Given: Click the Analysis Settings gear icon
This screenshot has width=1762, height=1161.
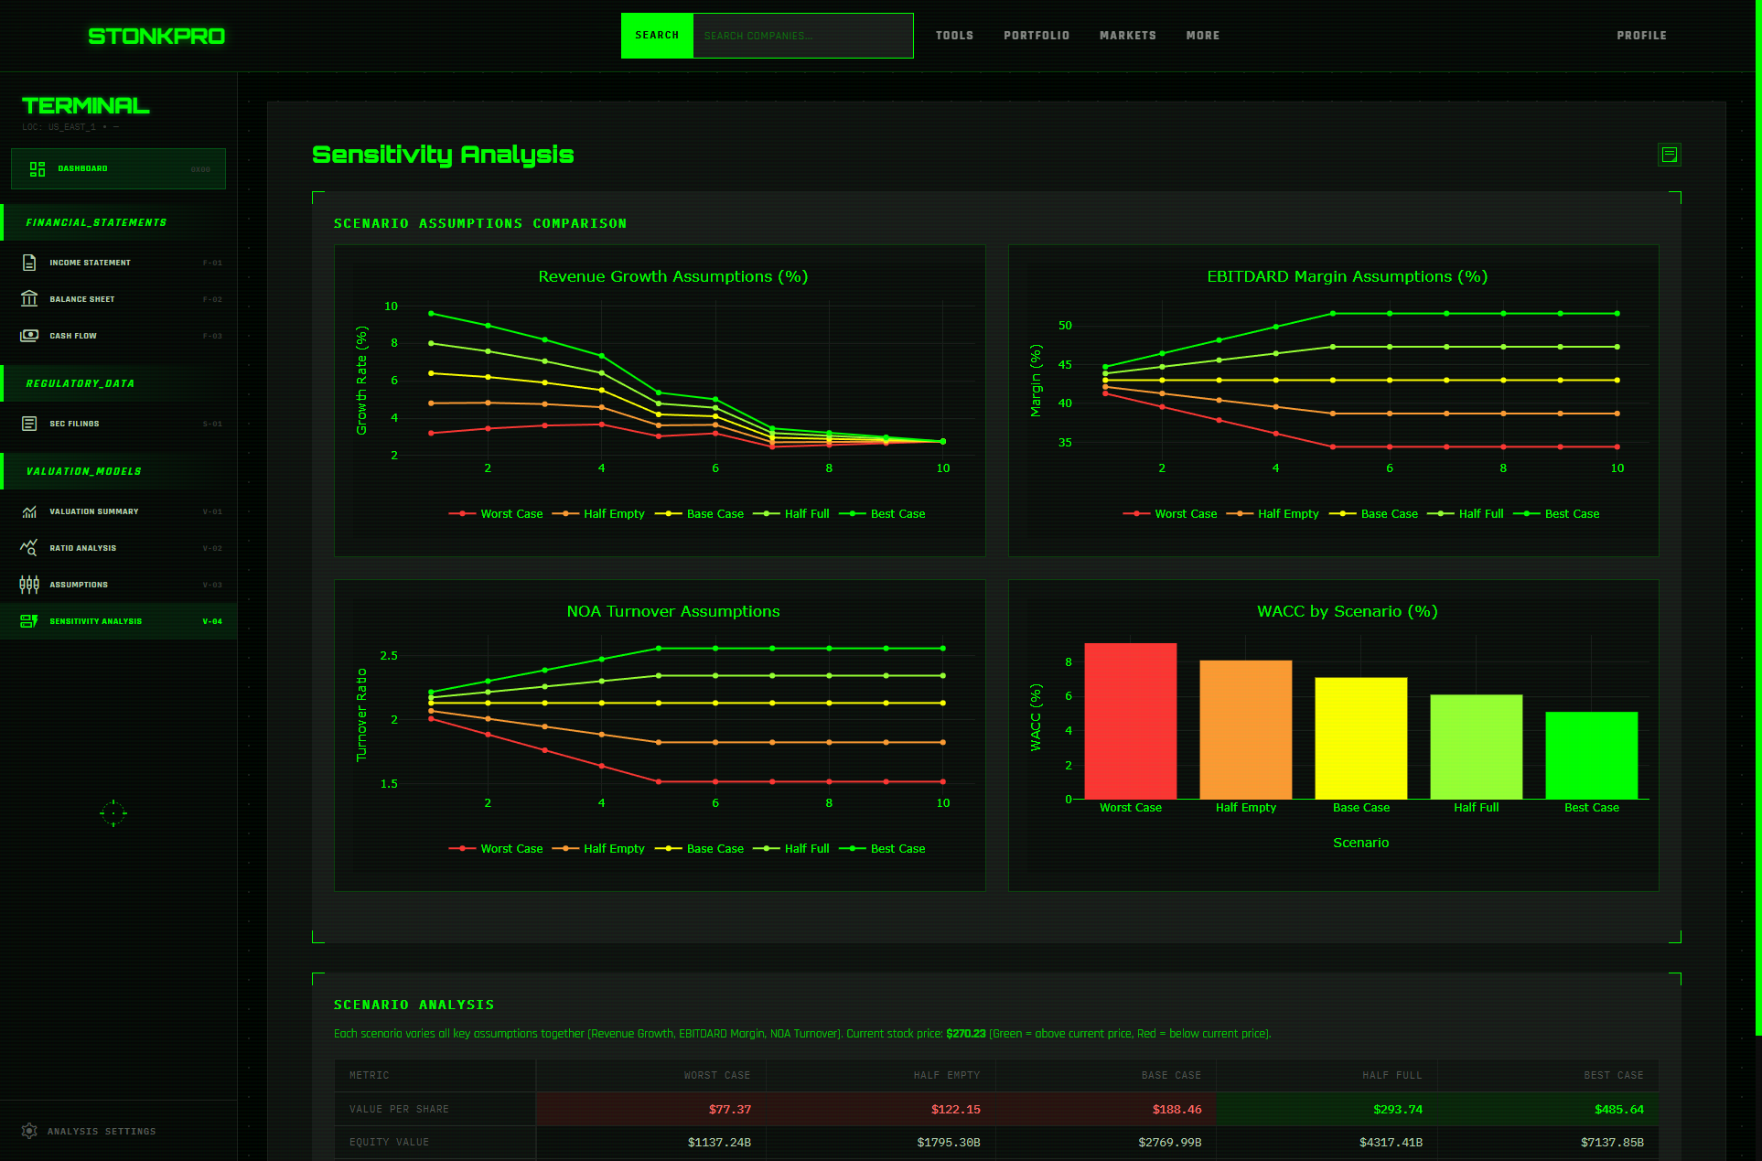Looking at the screenshot, I should click(30, 1131).
